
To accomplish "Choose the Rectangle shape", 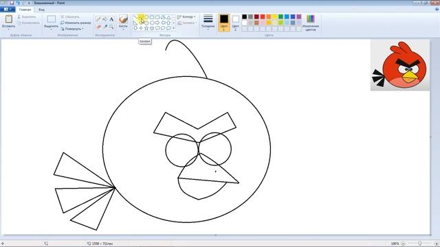I will tap(152, 17).
